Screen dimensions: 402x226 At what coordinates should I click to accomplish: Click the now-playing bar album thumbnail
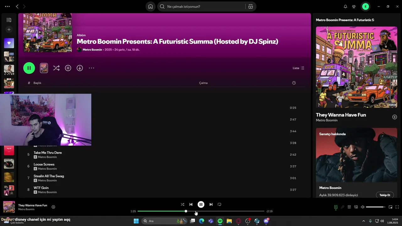tap(9, 207)
